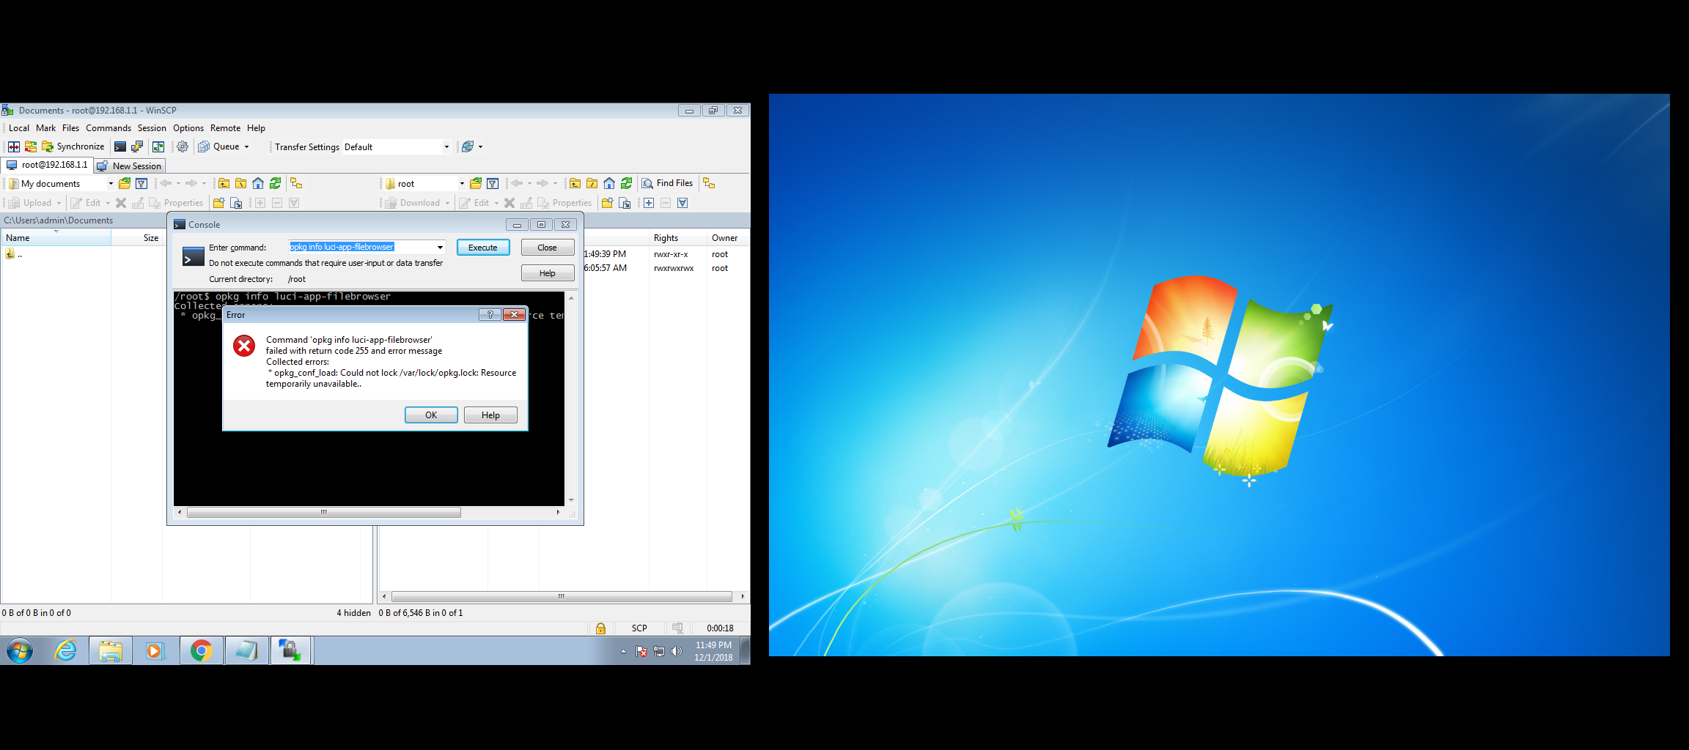Click the padlock icon in the status bar
This screenshot has height=750, width=1689.
[x=600, y=628]
